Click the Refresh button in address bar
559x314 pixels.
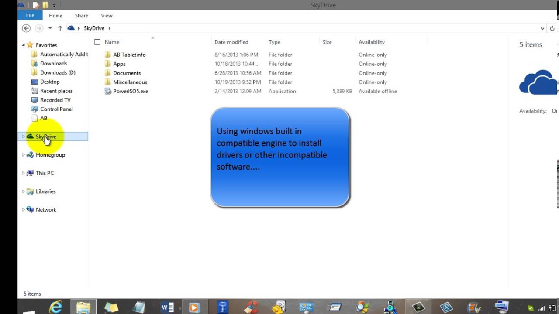tap(553, 28)
